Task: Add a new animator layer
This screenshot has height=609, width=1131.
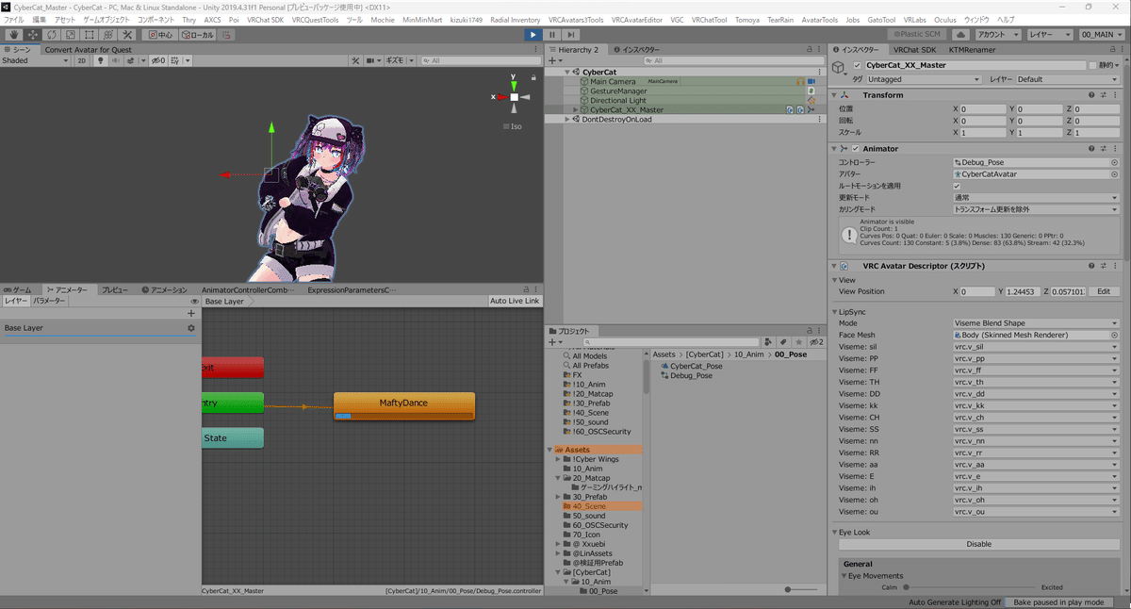Action: pos(191,313)
